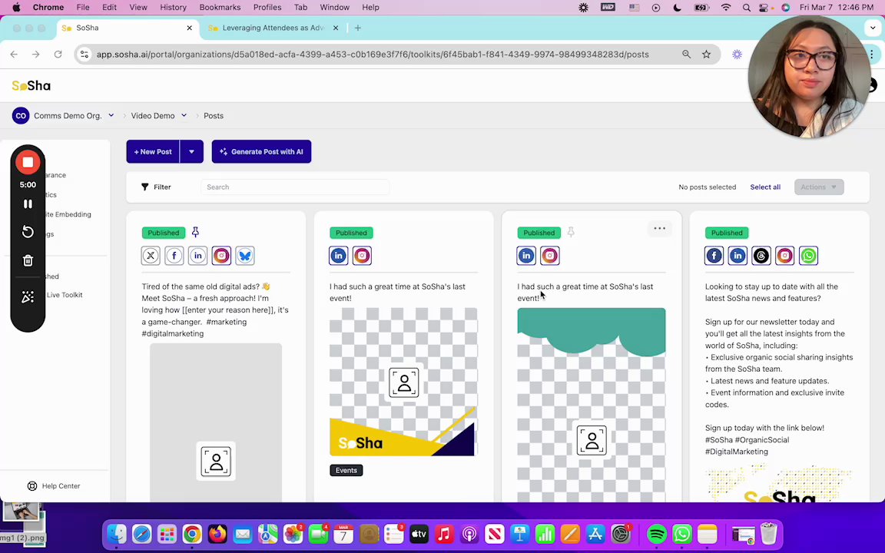Viewport: 885px width, 553px height.
Task: Toggle the pin on the first post
Action: (x=195, y=232)
